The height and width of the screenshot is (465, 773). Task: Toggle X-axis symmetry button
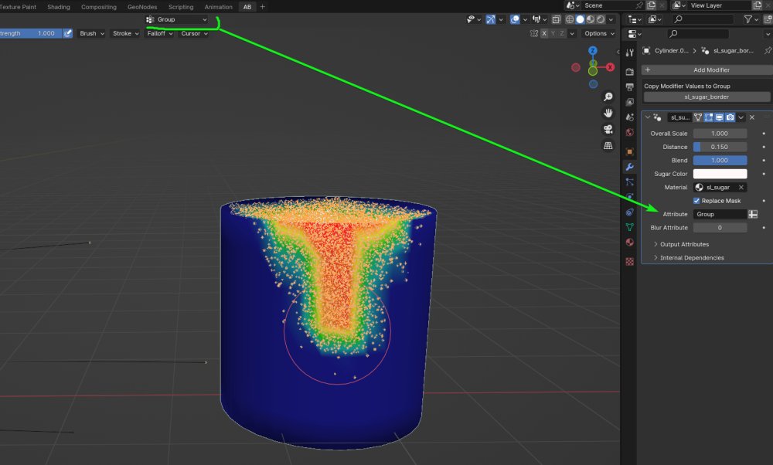tap(544, 34)
